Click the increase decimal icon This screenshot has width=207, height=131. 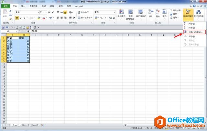point(111,18)
